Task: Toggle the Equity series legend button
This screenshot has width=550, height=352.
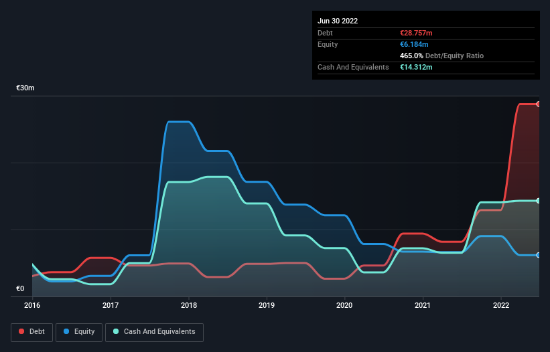Action: click(79, 332)
